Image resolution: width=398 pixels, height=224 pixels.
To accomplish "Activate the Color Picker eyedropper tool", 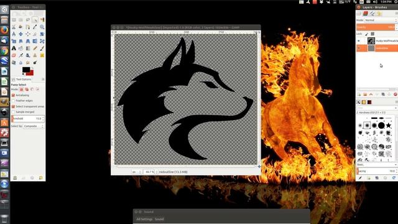I will [35, 27].
